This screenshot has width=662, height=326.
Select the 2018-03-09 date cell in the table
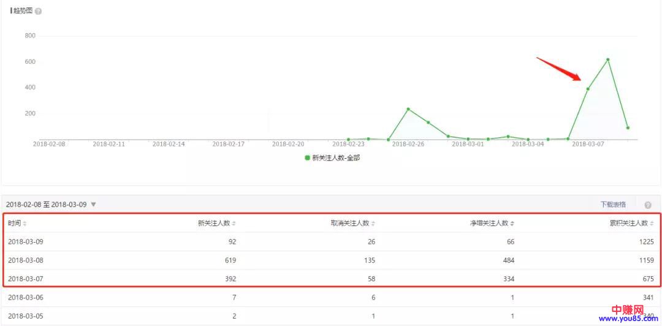tap(26, 241)
